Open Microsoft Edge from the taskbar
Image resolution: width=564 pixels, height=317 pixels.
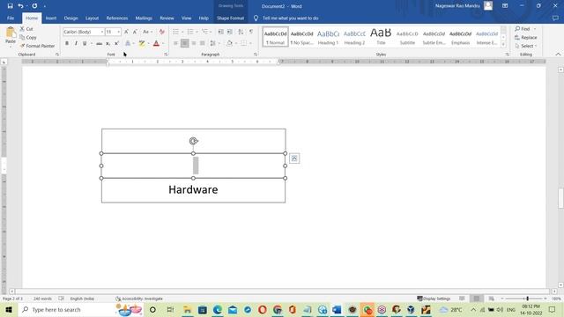[x=218, y=309]
